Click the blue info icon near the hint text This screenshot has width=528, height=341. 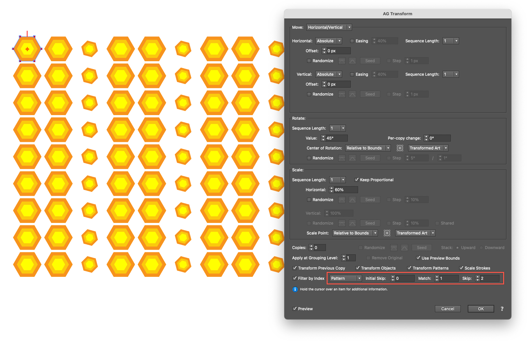point(295,289)
